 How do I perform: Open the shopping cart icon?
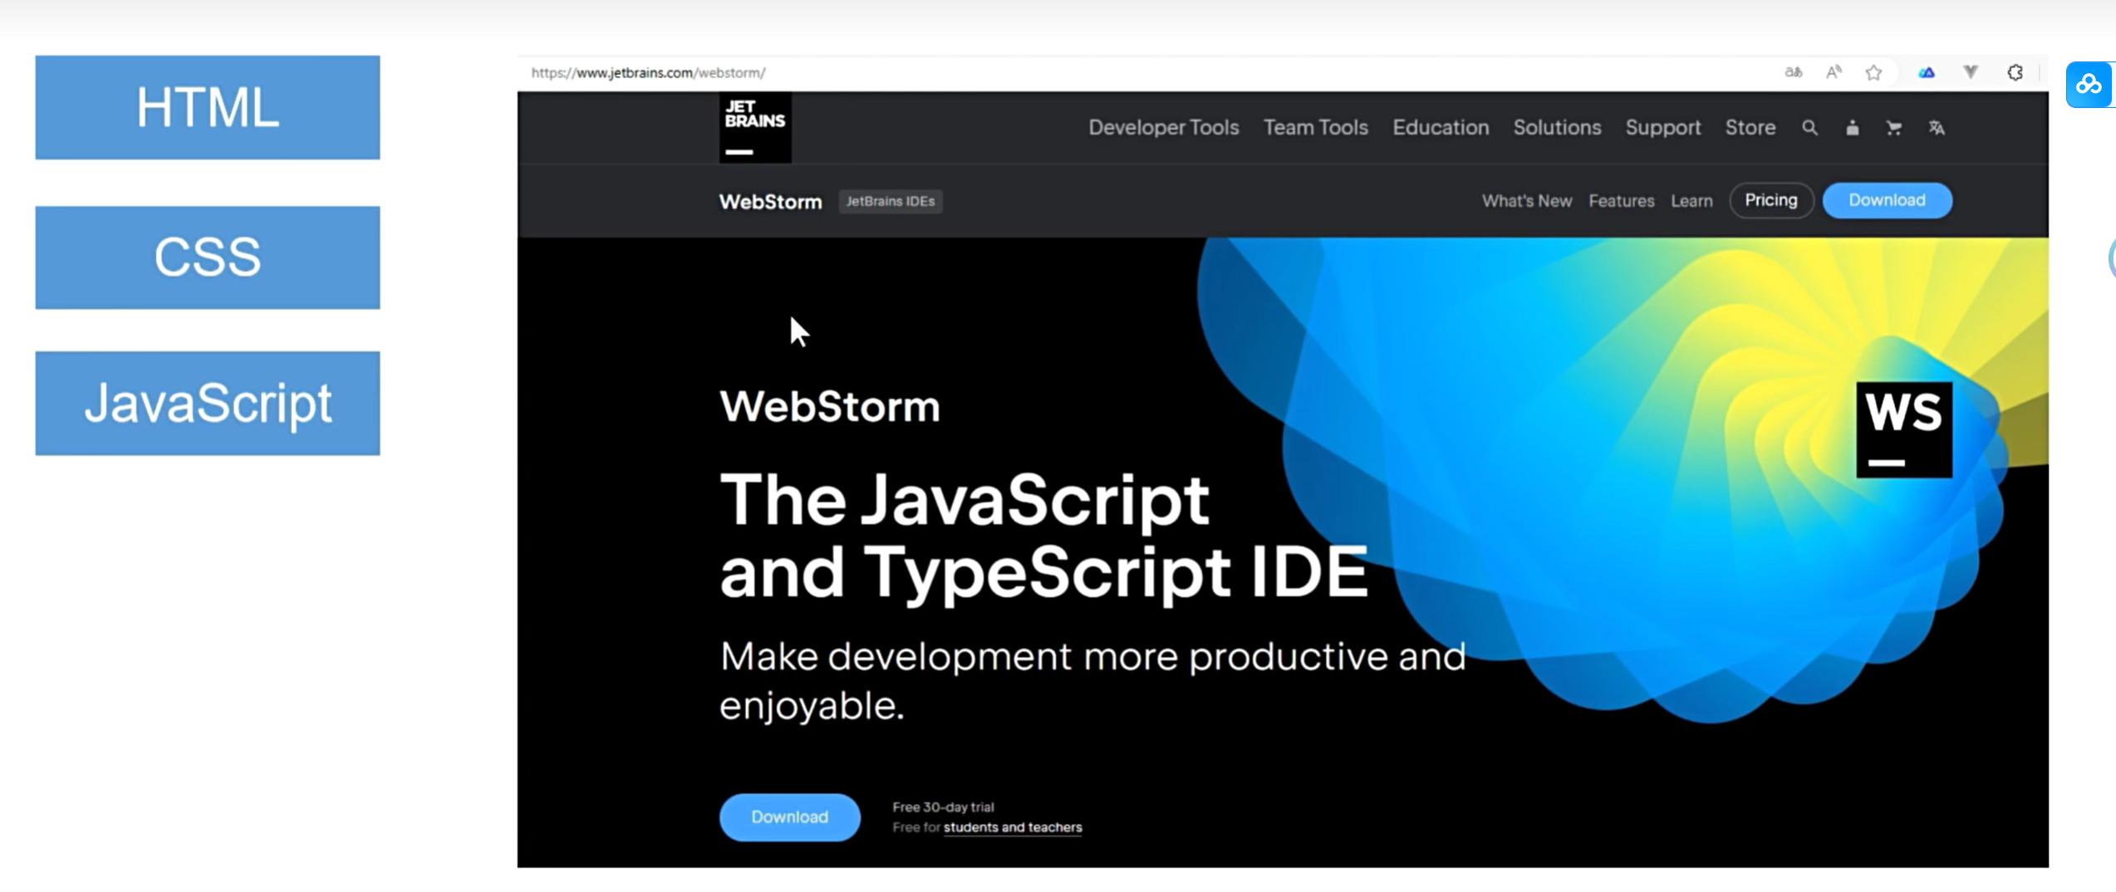tap(1893, 128)
